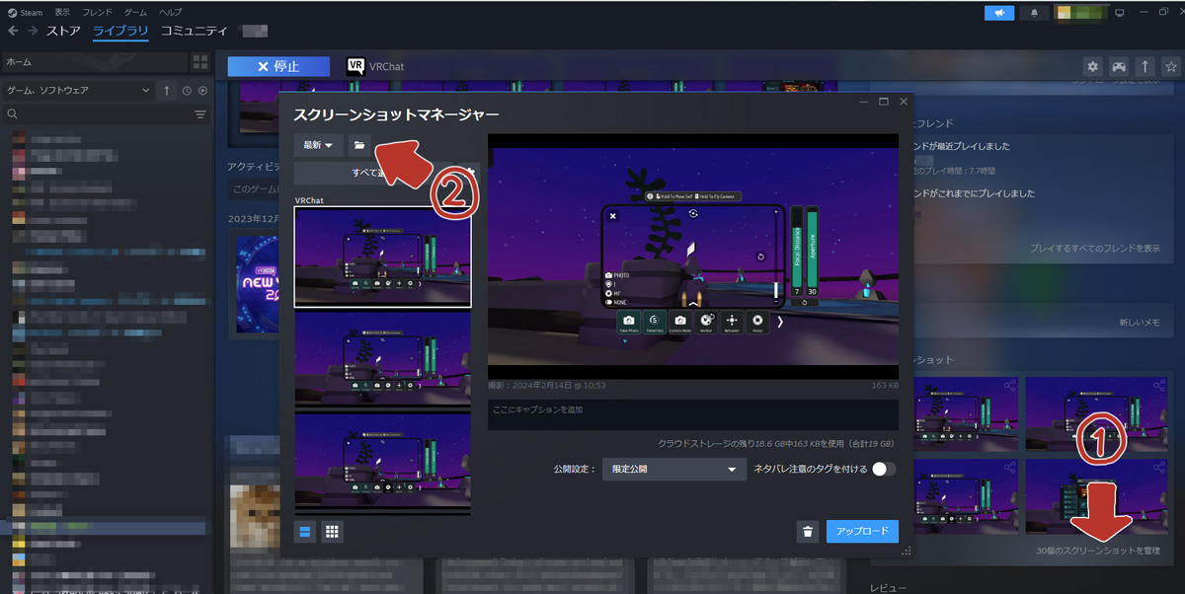This screenshot has width=1185, height=594.
Task: Click the up-arrow icon beside VRChat's controller icon
Action: 1145,66
